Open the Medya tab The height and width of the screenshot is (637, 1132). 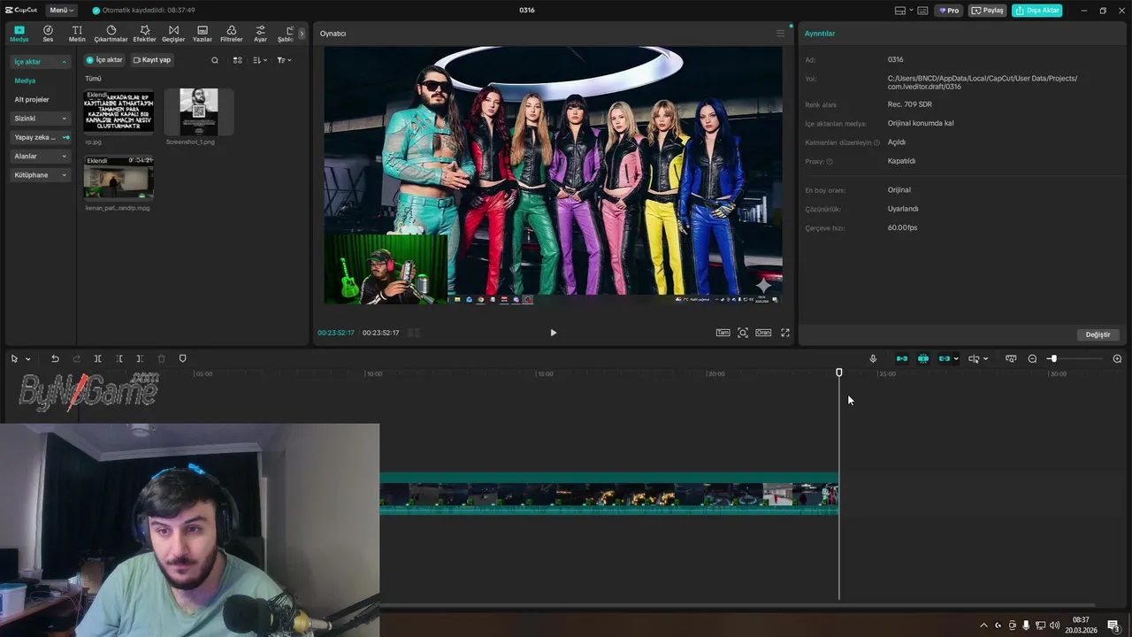(19, 34)
